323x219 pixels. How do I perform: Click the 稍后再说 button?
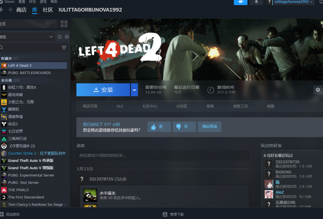pyautogui.click(x=209, y=127)
